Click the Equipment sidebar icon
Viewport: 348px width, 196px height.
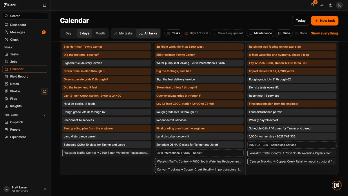click(6, 137)
